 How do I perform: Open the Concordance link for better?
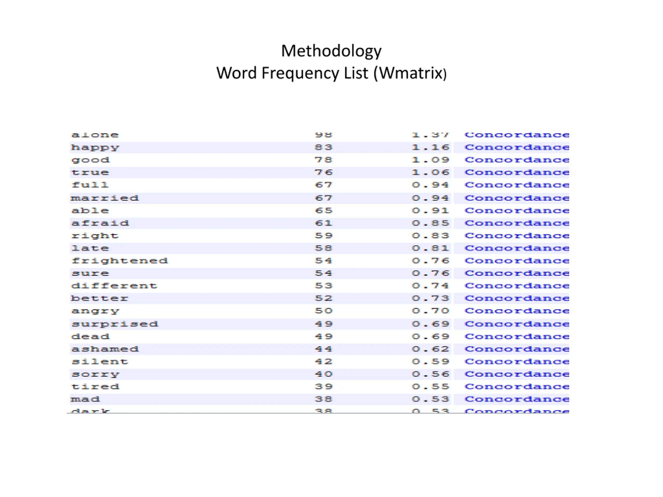click(x=517, y=299)
